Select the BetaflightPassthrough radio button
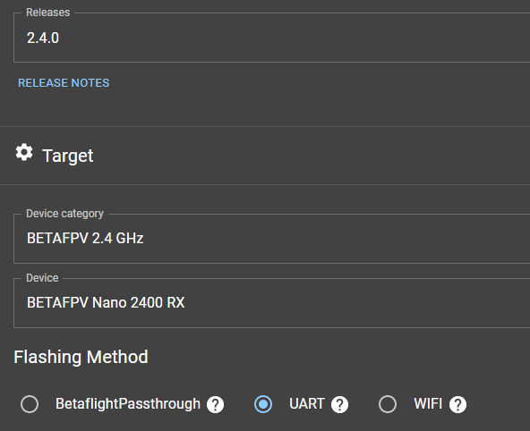 (30, 404)
